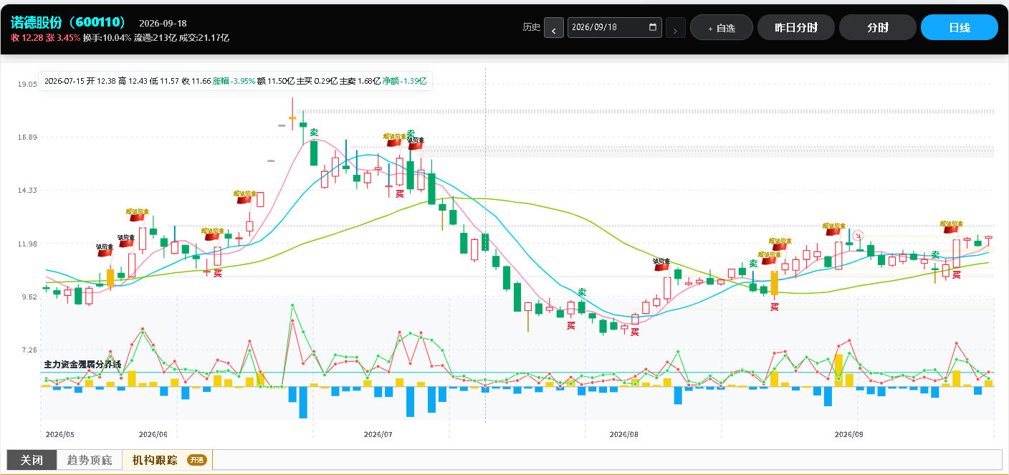Viewport: 1009px width, 475px height.
Task: Click the 9.62 price axis label
Action: click(27, 297)
